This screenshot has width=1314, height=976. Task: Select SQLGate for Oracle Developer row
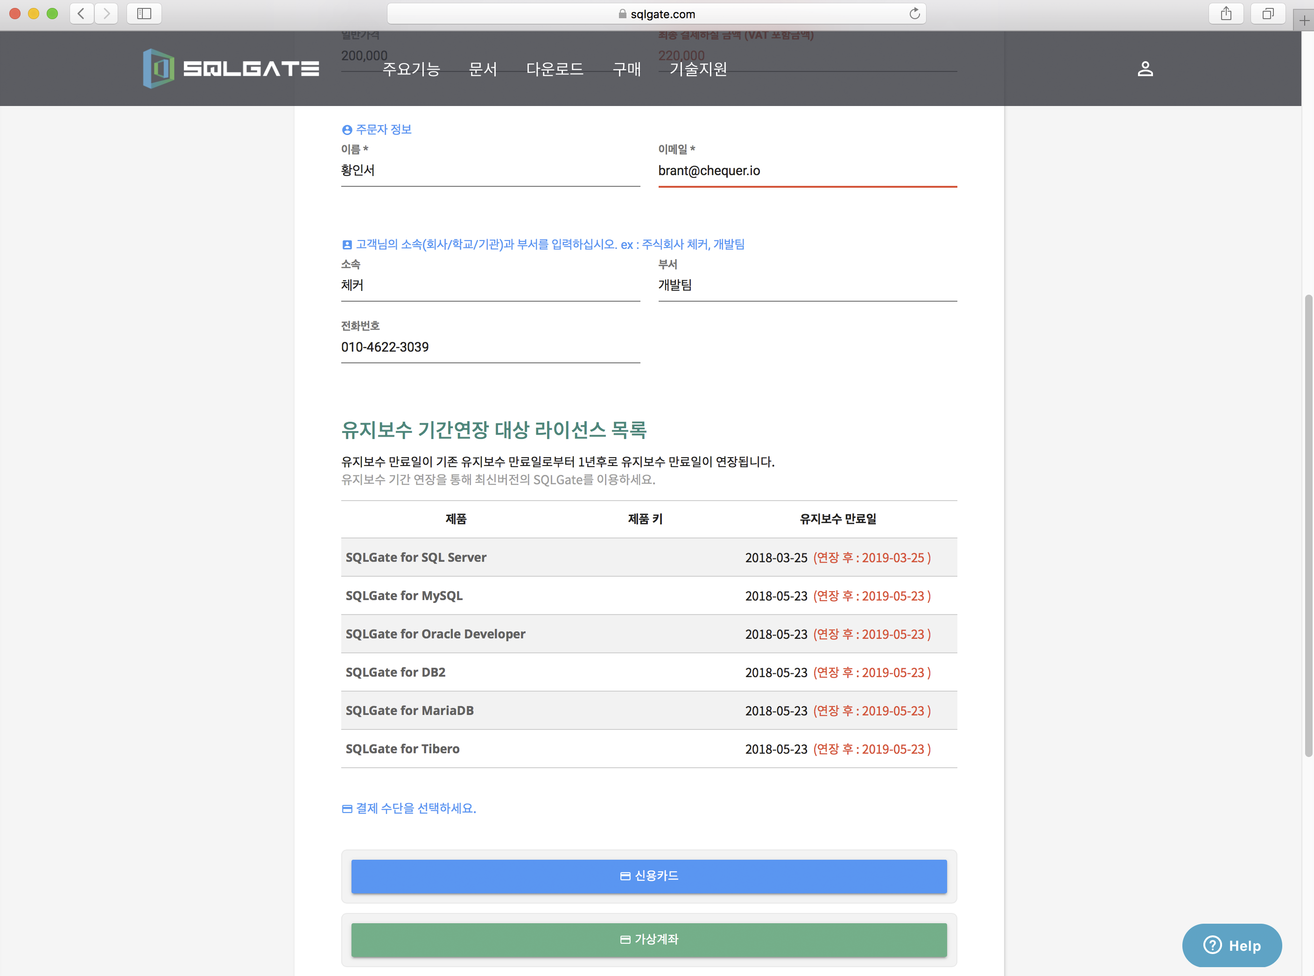coord(649,634)
